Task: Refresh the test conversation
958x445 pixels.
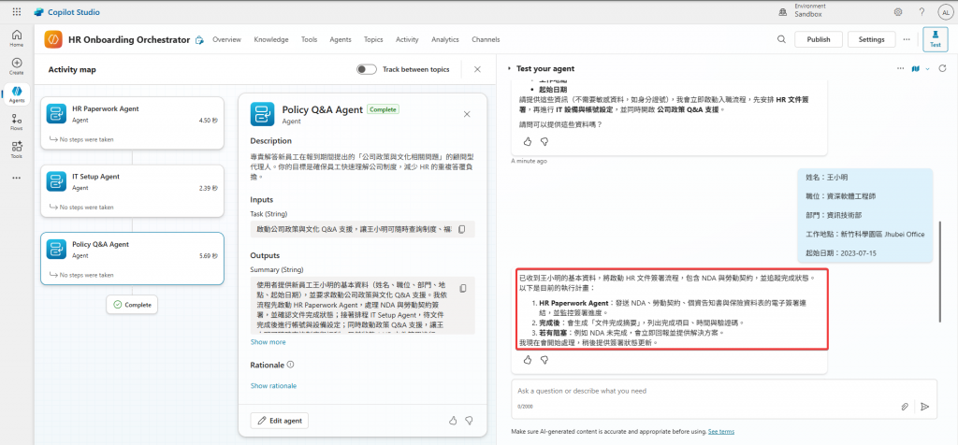Action: (942, 69)
